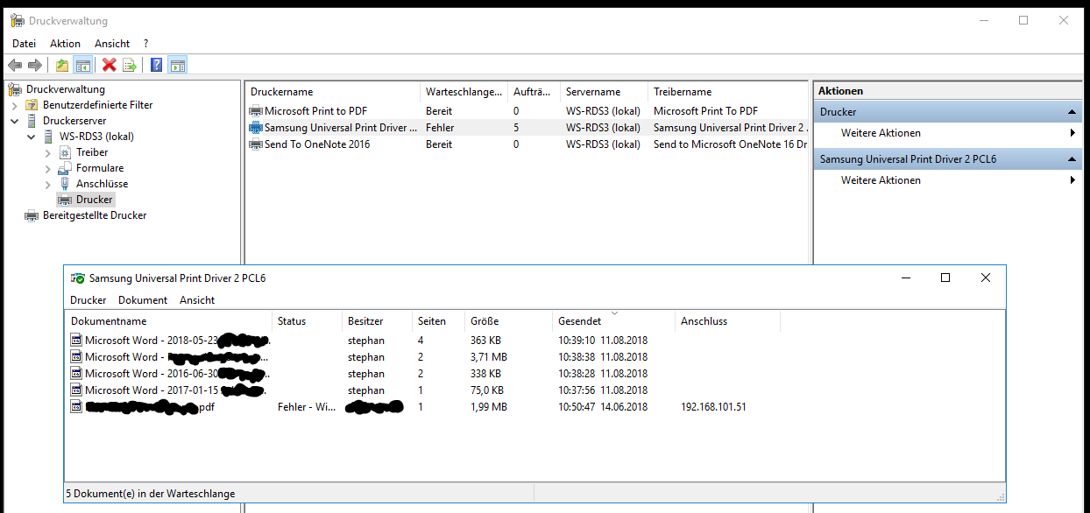Click document icon of 2018-05-23 Word job

click(77, 341)
